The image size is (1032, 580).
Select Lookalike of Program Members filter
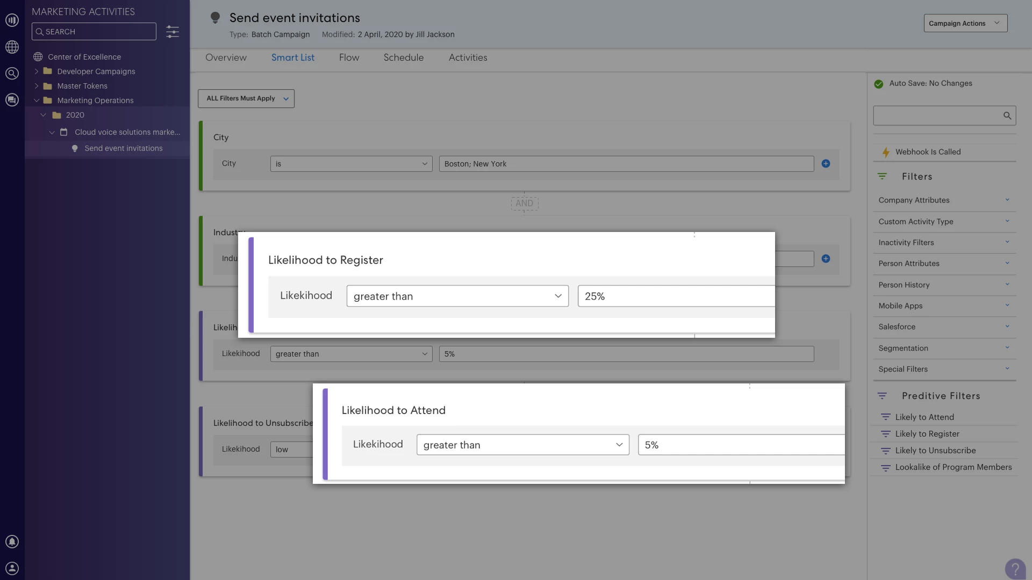(953, 467)
